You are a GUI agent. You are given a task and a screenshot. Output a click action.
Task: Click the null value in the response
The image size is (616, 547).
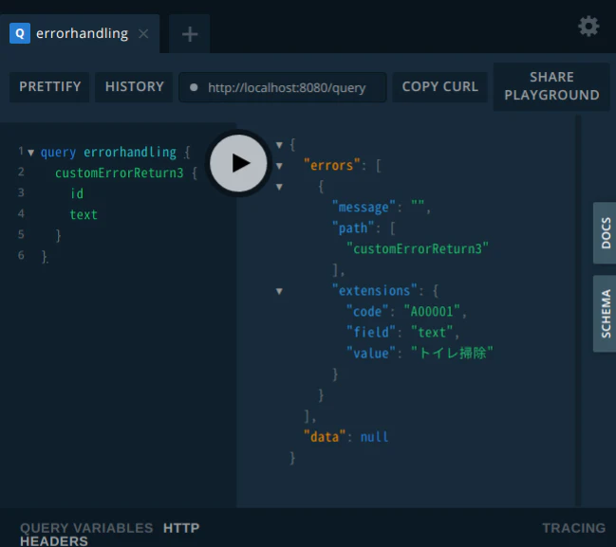pyautogui.click(x=374, y=437)
